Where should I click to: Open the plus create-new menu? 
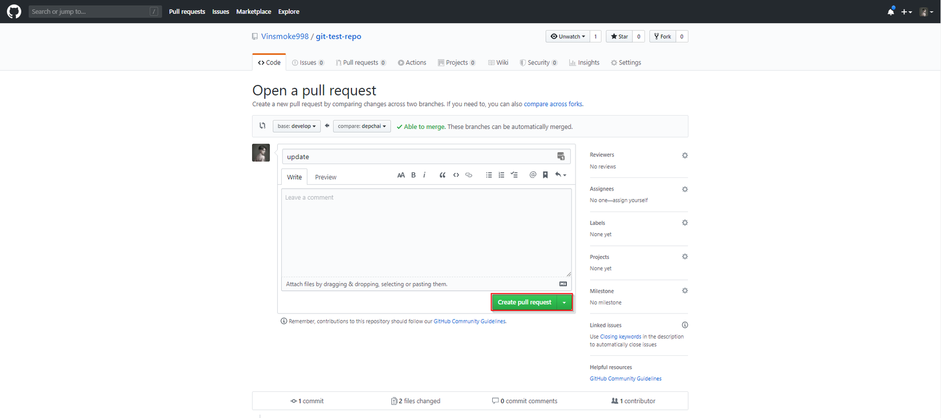906,11
